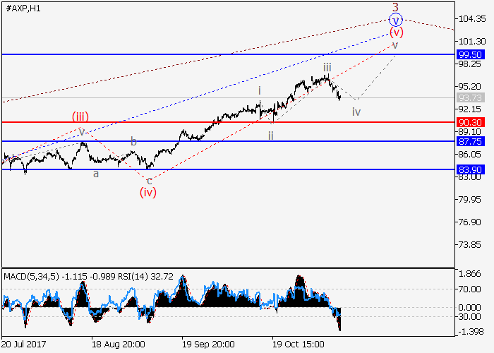Click the blue 83.90 price level tag
494x353 pixels.
point(470,169)
